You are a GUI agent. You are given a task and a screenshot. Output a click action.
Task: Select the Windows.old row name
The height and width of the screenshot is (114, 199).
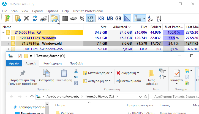[52, 44]
